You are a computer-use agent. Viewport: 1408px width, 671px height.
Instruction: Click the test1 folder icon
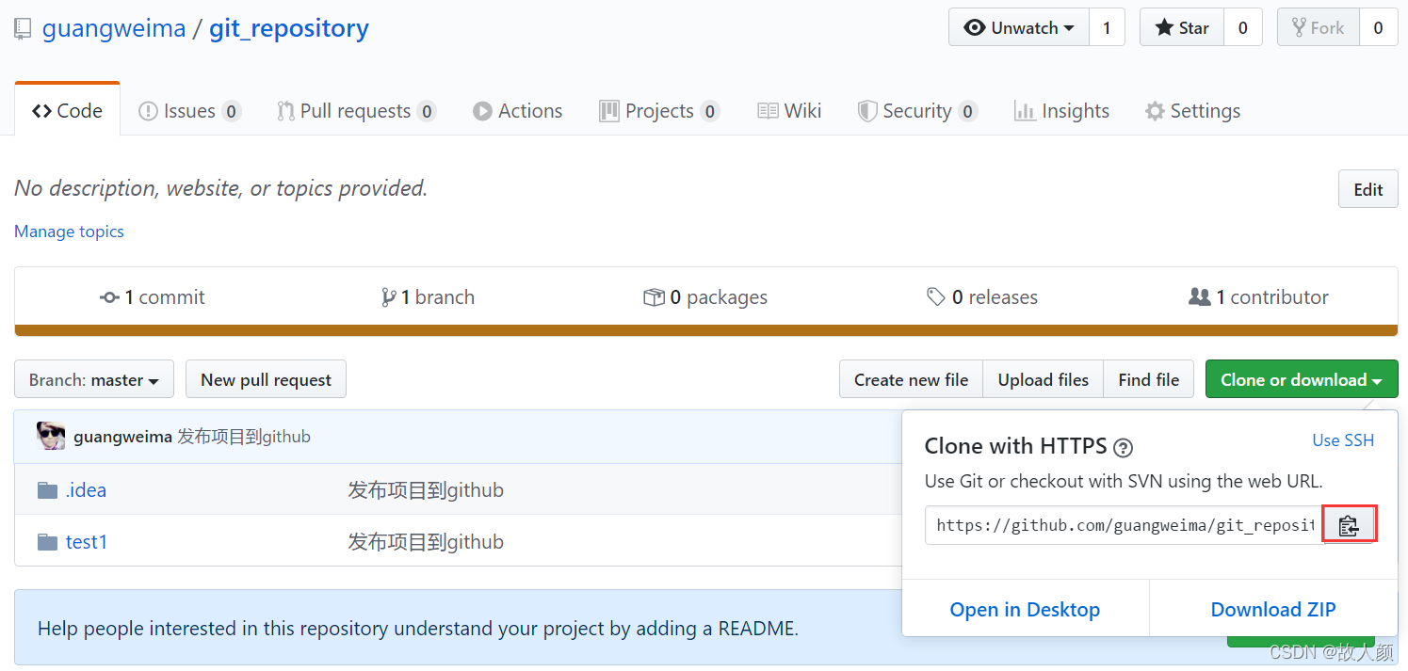(47, 542)
